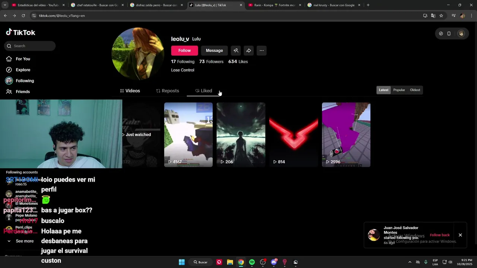This screenshot has height=268, width=477.
Task: Open Discord from the taskbar
Action: 274,262
